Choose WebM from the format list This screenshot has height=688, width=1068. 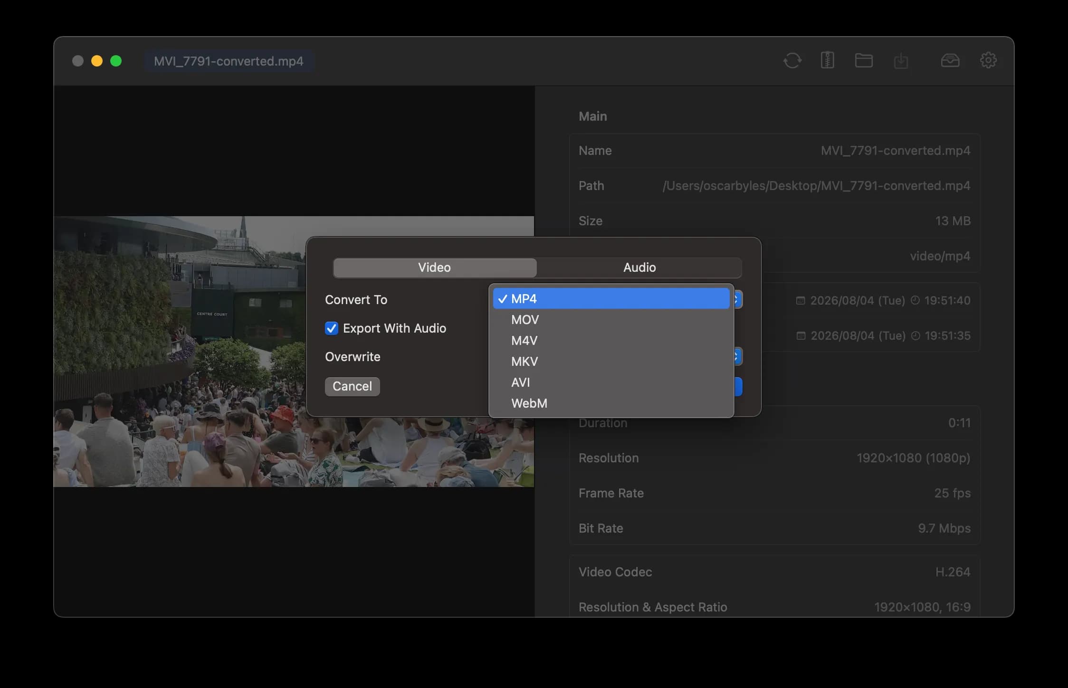coord(611,403)
